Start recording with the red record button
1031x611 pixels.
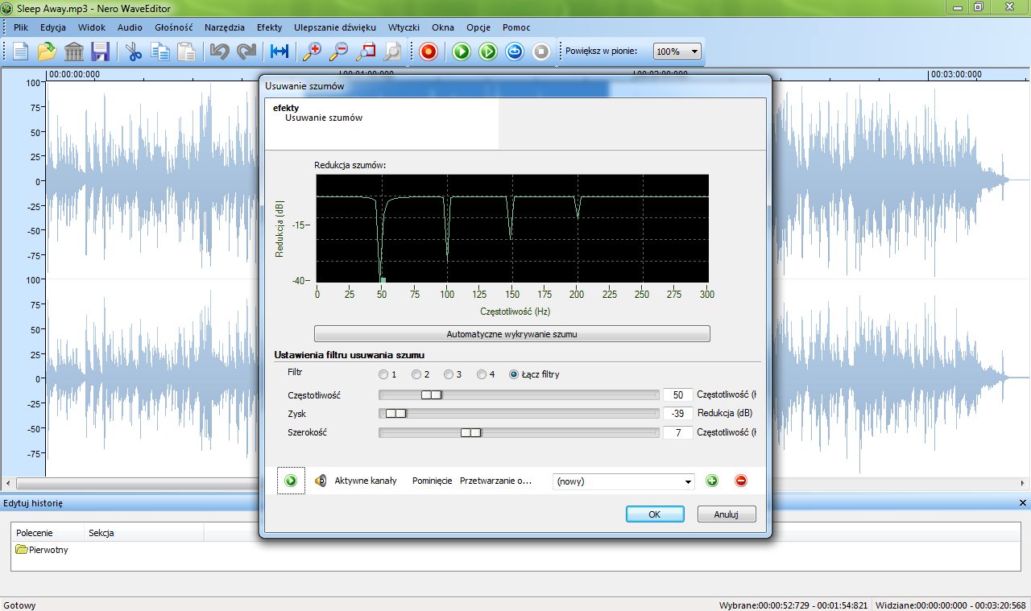429,52
